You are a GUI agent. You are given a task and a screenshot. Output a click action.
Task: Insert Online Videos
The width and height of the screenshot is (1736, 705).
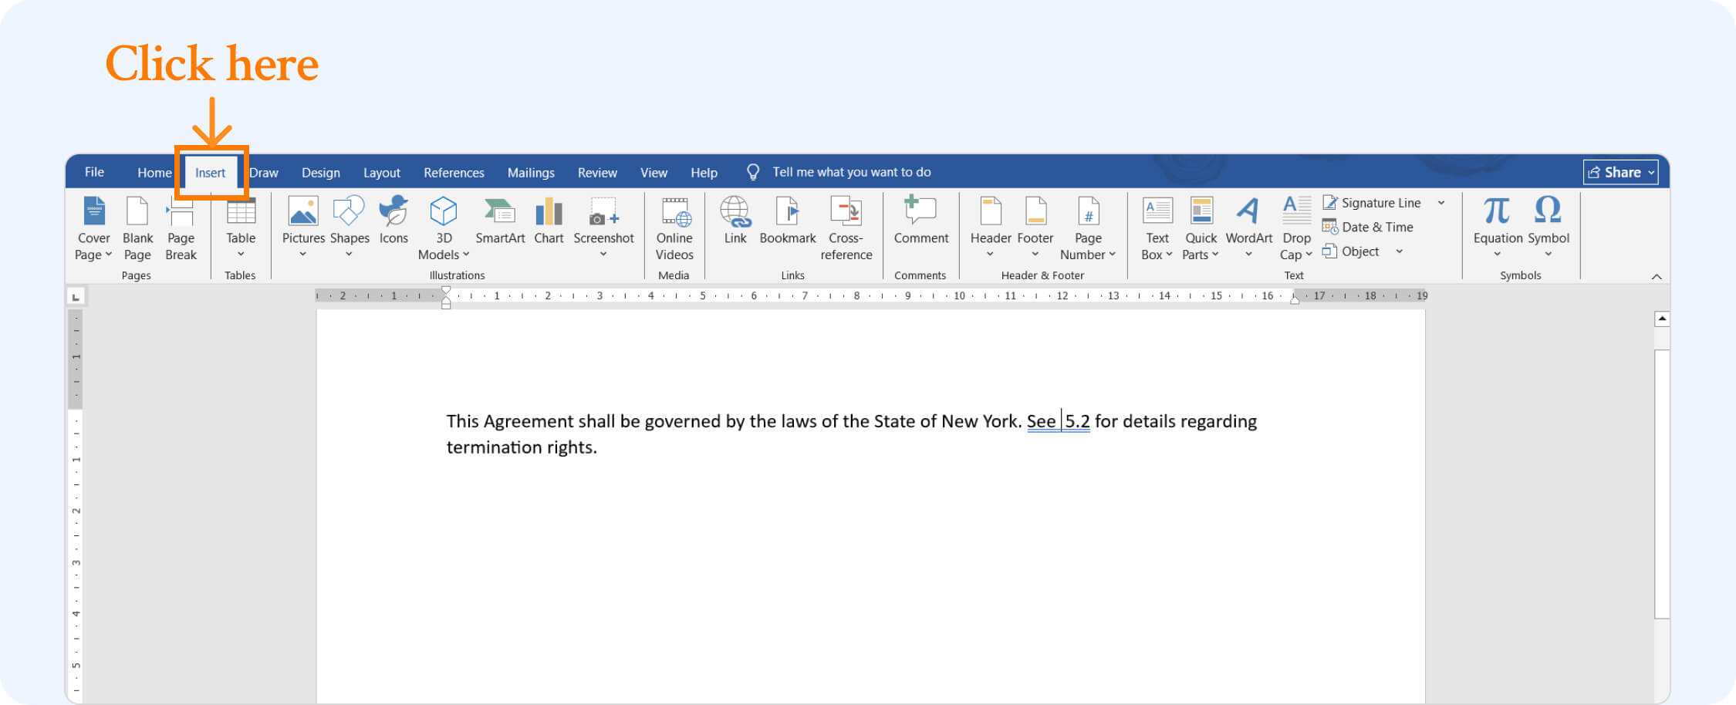[x=674, y=228]
